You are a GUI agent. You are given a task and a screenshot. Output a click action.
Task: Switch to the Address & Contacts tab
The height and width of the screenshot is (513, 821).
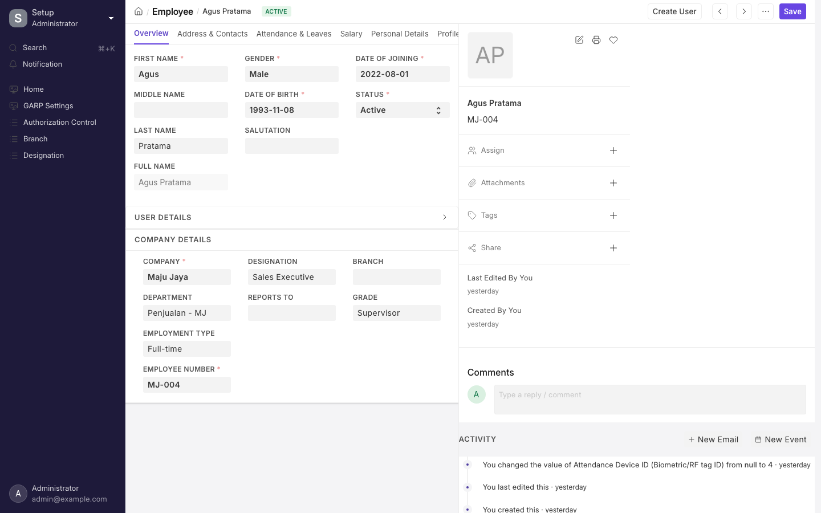(x=212, y=34)
